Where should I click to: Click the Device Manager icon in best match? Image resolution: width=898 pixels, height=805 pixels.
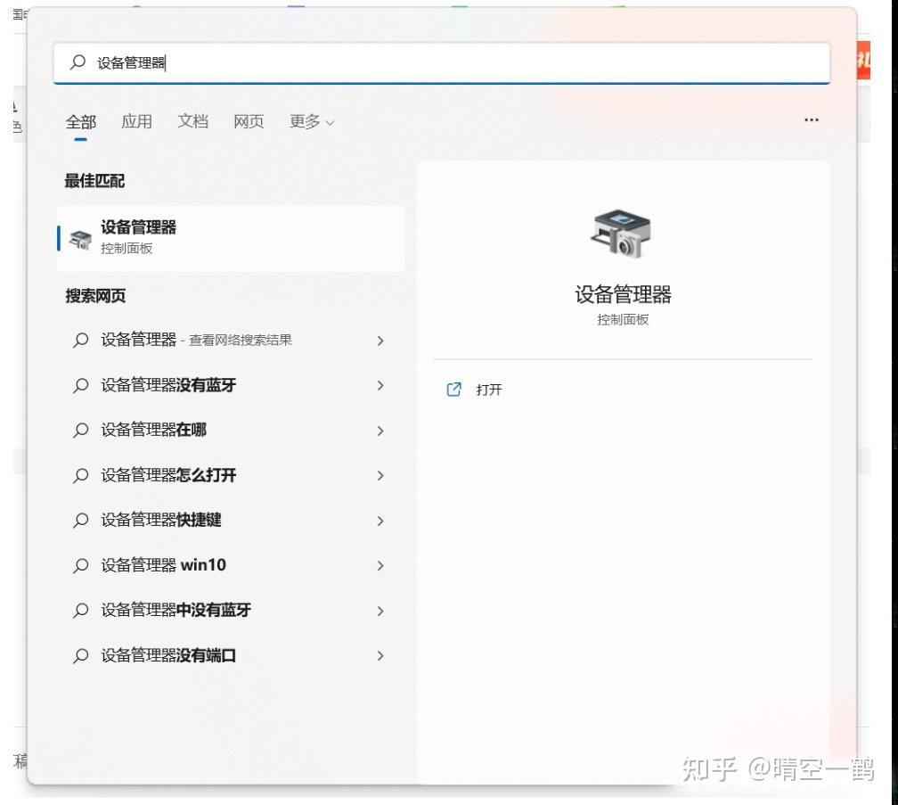[80, 239]
